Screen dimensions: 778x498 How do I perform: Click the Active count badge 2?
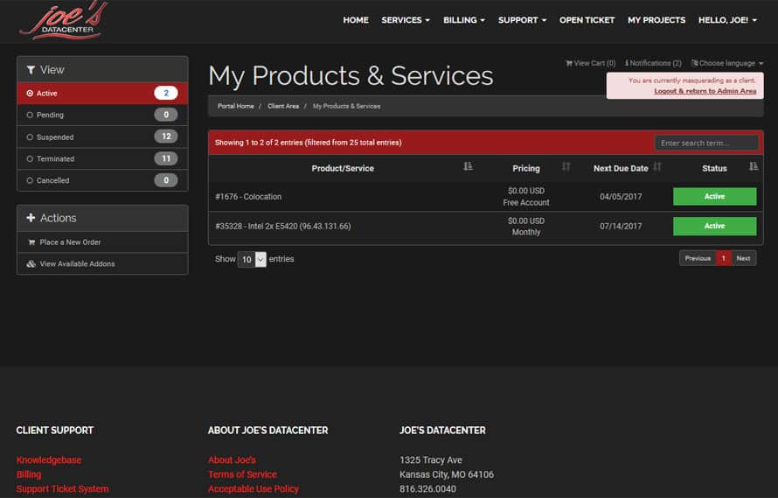(166, 93)
